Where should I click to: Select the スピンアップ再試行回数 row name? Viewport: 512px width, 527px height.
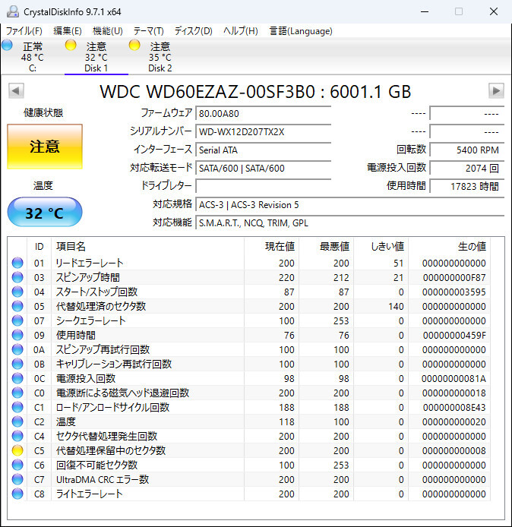[x=103, y=349]
